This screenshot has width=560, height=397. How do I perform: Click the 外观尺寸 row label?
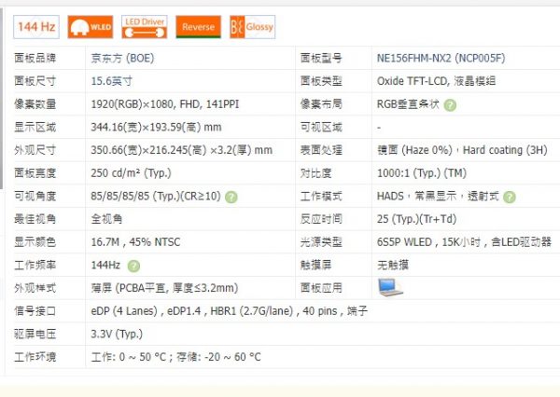point(35,150)
